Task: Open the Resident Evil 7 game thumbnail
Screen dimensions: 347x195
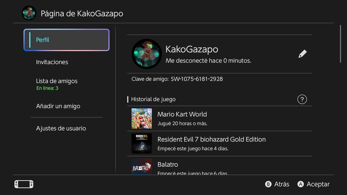Action: (142, 144)
